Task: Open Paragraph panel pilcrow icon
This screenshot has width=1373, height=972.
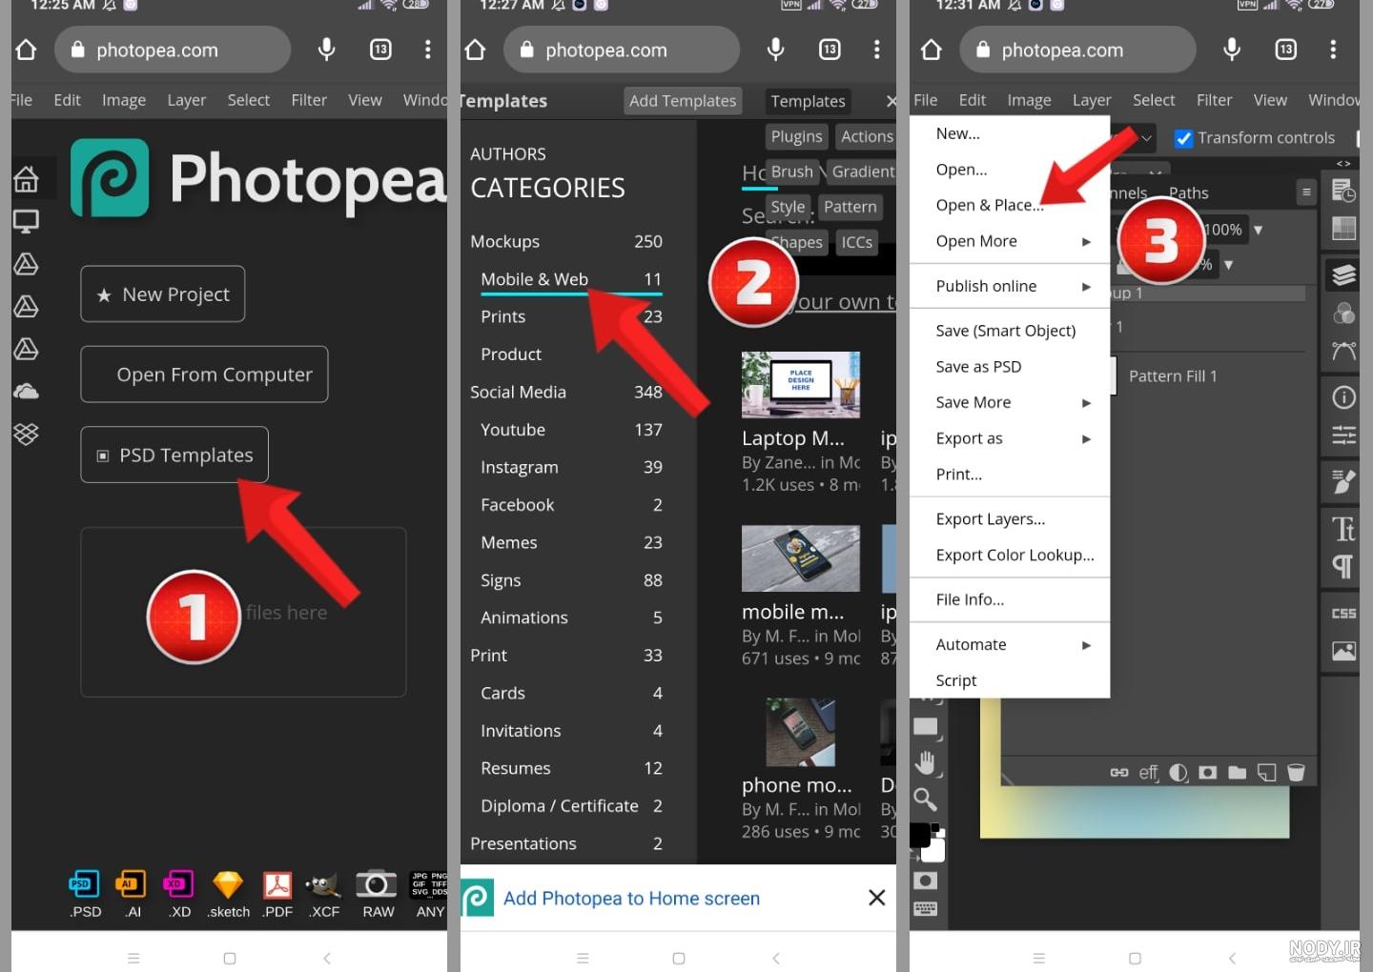Action: click(x=1343, y=567)
